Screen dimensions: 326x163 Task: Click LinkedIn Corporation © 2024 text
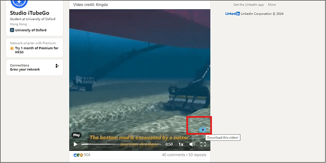click(262, 14)
